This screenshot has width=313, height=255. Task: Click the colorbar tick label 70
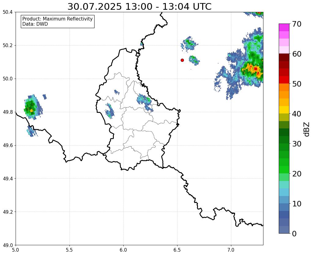click(297, 24)
